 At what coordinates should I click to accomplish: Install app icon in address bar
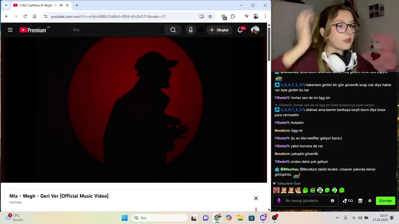(202, 16)
